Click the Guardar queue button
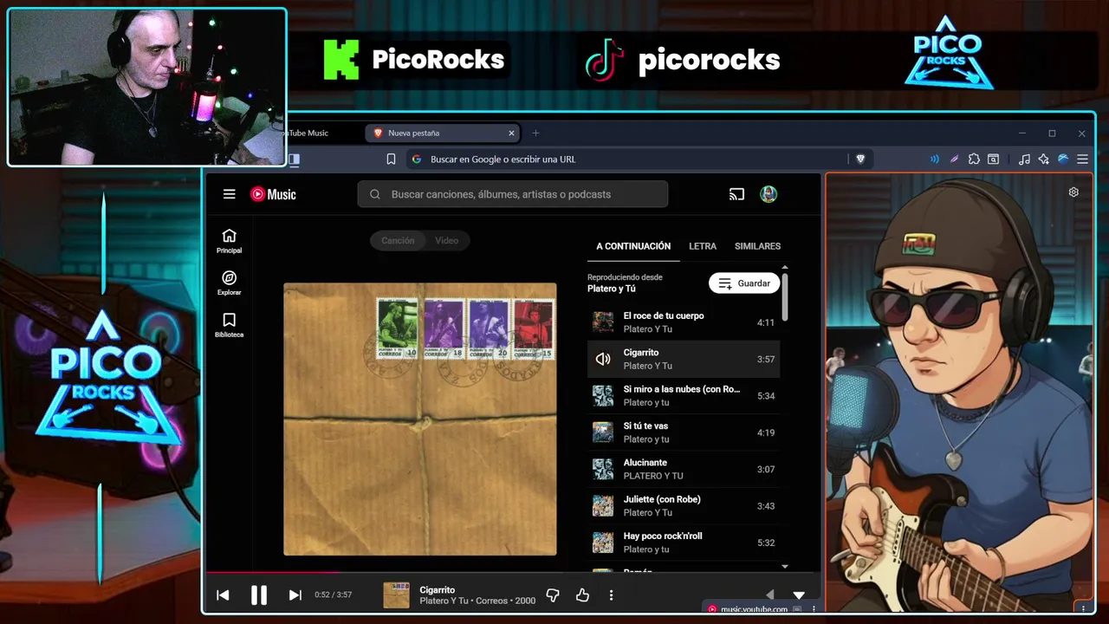This screenshot has width=1109, height=624. coord(744,283)
